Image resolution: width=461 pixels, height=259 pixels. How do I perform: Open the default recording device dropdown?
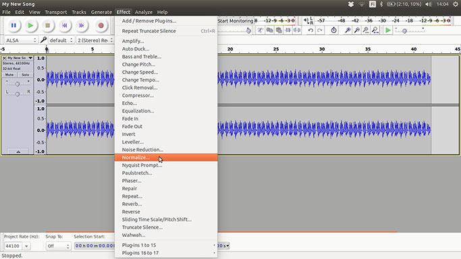click(x=61, y=40)
